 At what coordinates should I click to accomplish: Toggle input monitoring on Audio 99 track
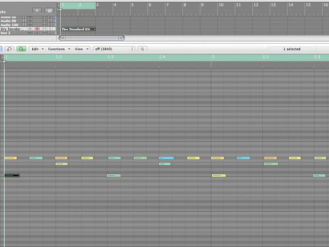(x=24, y=21)
